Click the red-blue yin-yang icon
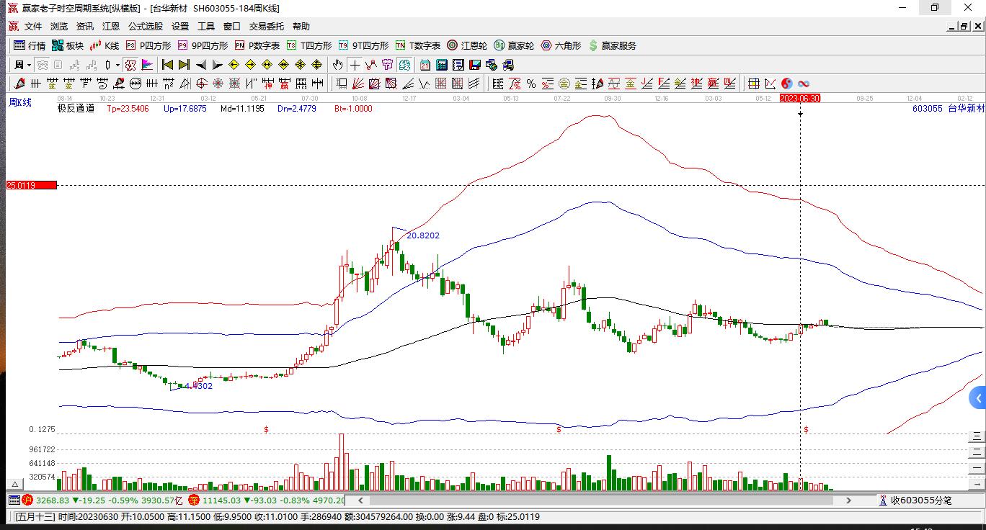The width and height of the screenshot is (986, 530). point(786,84)
